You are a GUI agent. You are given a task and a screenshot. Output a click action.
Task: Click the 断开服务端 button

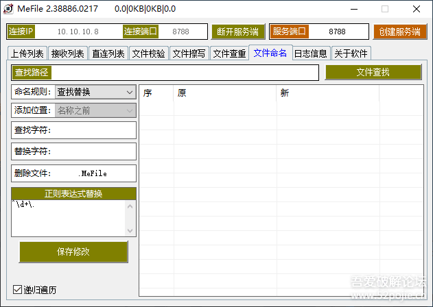coord(238,32)
